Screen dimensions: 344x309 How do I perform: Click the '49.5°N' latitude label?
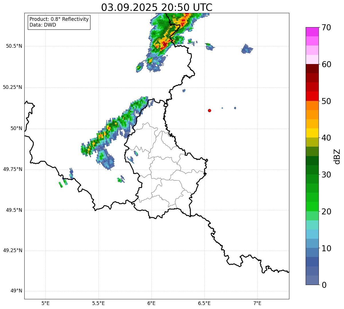[x=14, y=210]
